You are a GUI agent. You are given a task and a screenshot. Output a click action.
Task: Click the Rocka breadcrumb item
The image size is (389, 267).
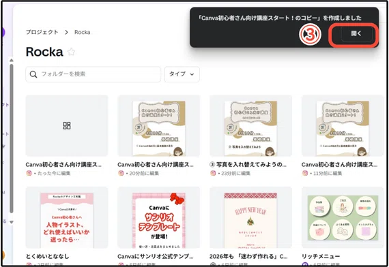[82, 32]
